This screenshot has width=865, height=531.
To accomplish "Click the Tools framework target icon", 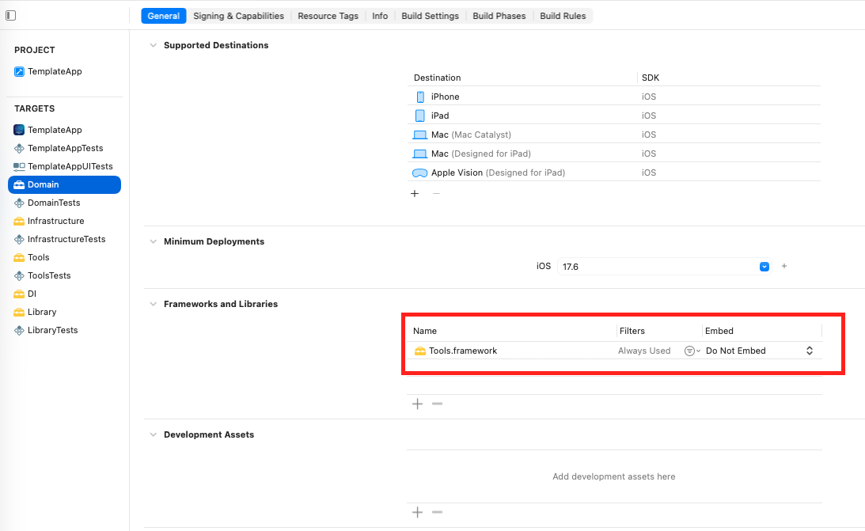I will coord(19,257).
